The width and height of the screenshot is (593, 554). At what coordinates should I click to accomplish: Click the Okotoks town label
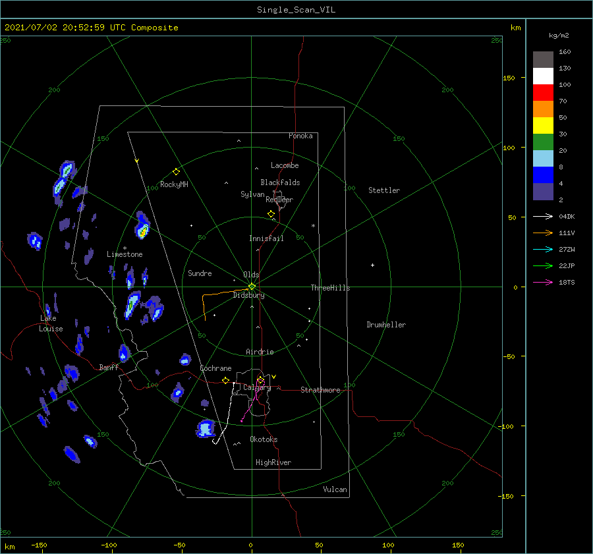[x=264, y=439]
